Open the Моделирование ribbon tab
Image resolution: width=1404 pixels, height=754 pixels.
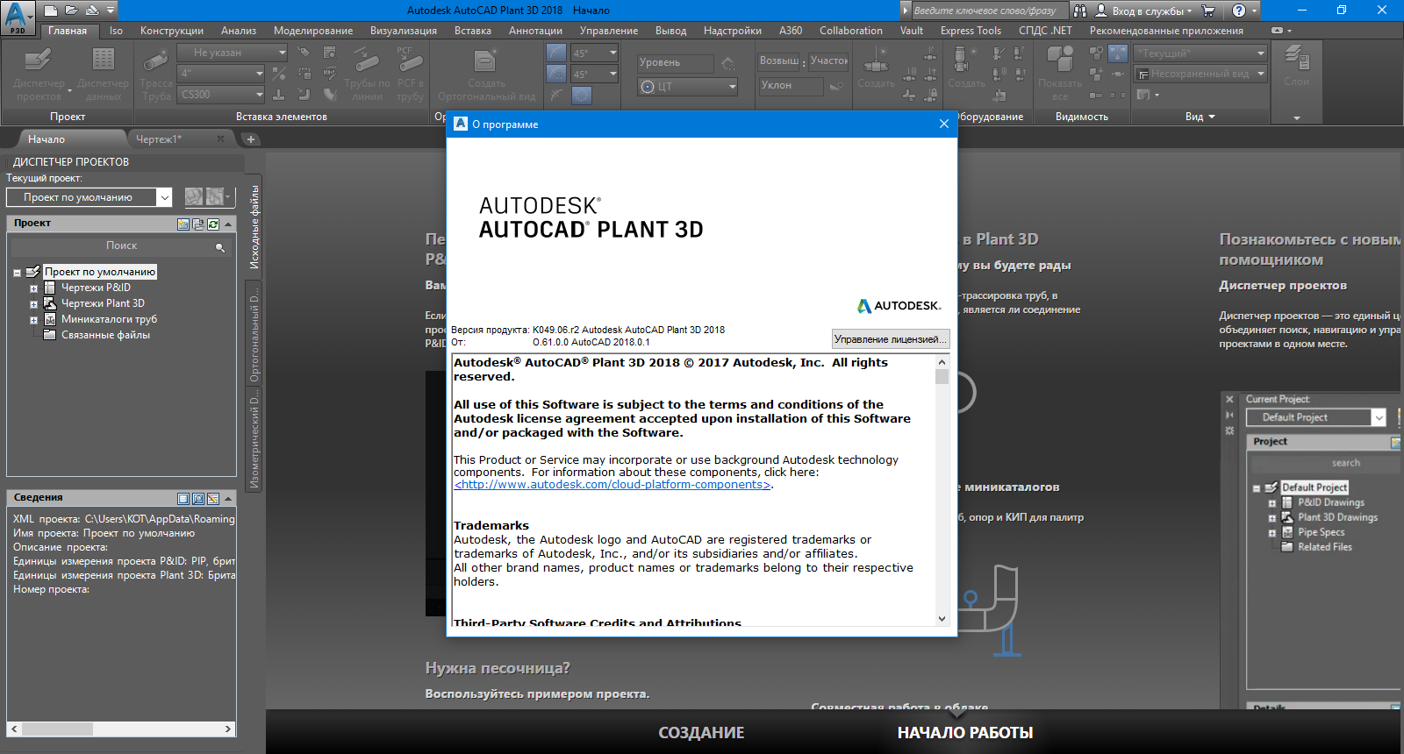click(313, 31)
